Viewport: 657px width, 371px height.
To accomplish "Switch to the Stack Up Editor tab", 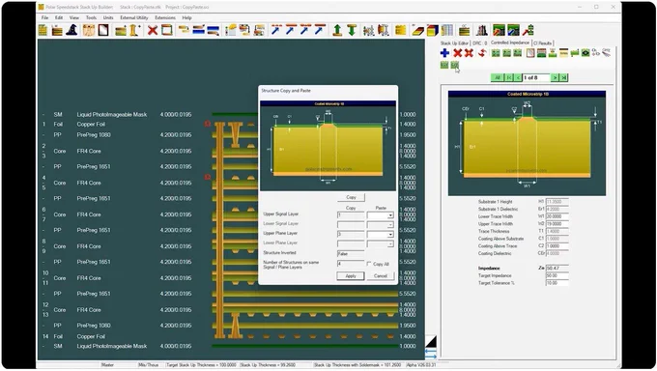I will [x=454, y=43].
